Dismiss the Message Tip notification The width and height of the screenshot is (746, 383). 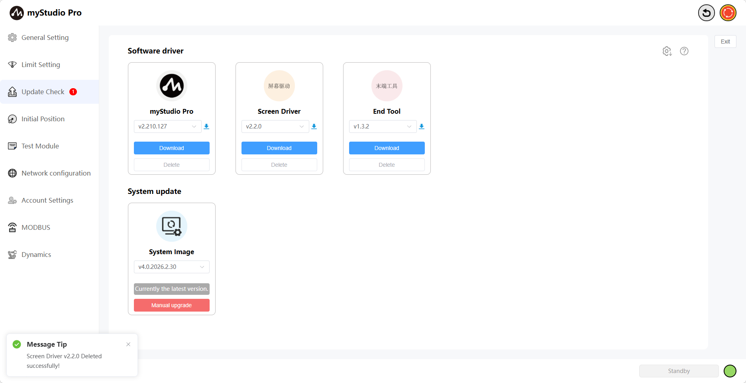[x=128, y=344]
